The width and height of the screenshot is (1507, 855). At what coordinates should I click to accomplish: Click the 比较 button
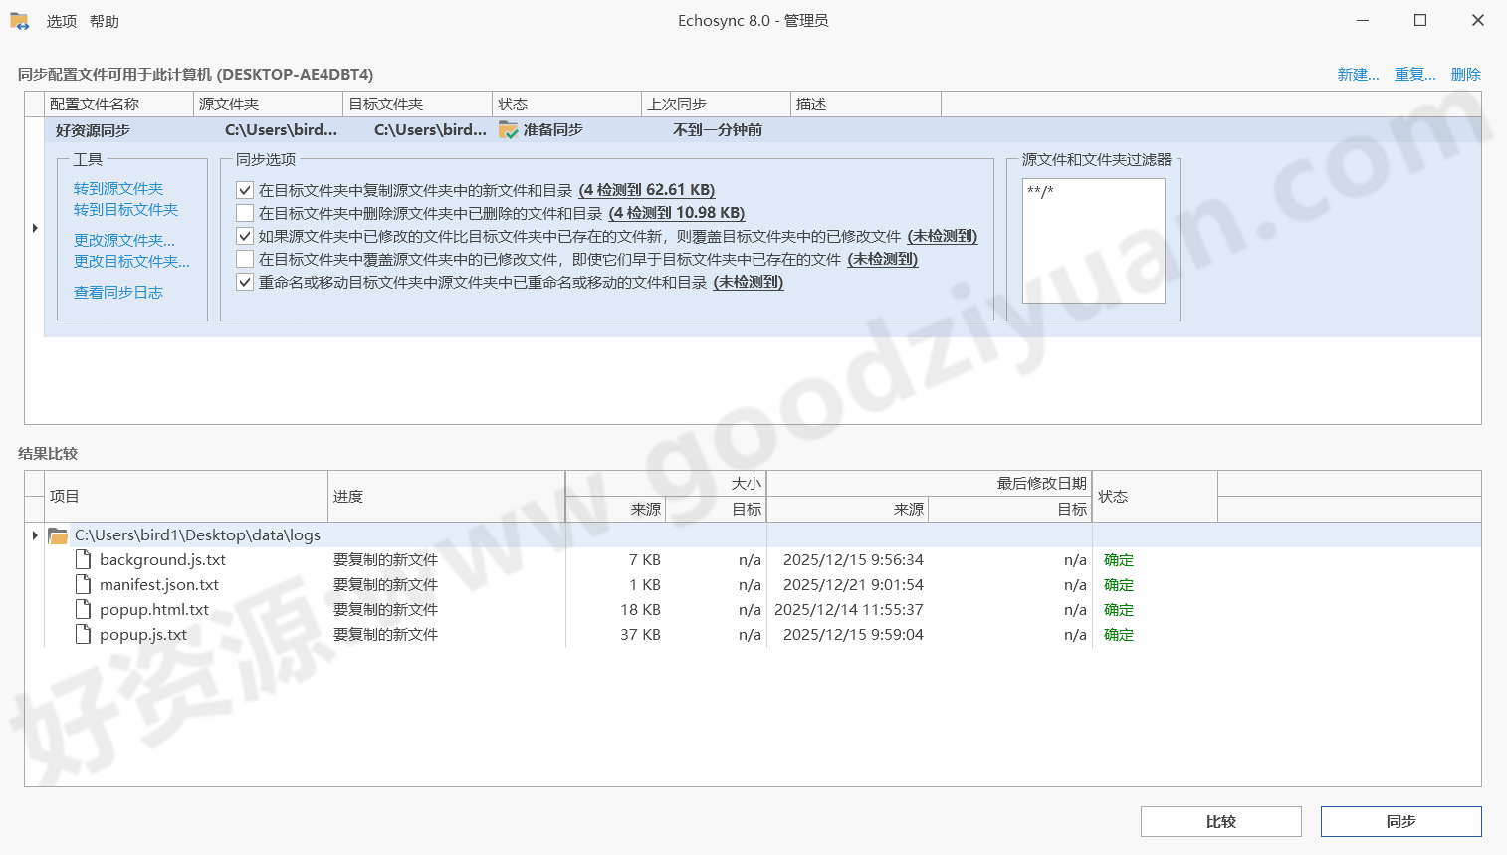(x=1221, y=821)
